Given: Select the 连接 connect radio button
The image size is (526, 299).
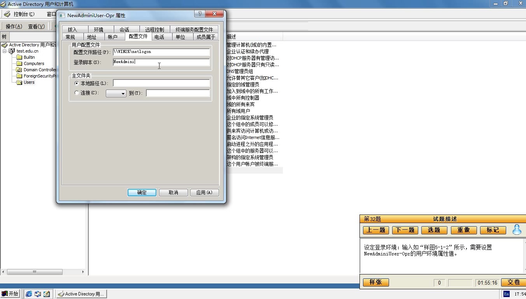Looking at the screenshot, I should click(77, 93).
